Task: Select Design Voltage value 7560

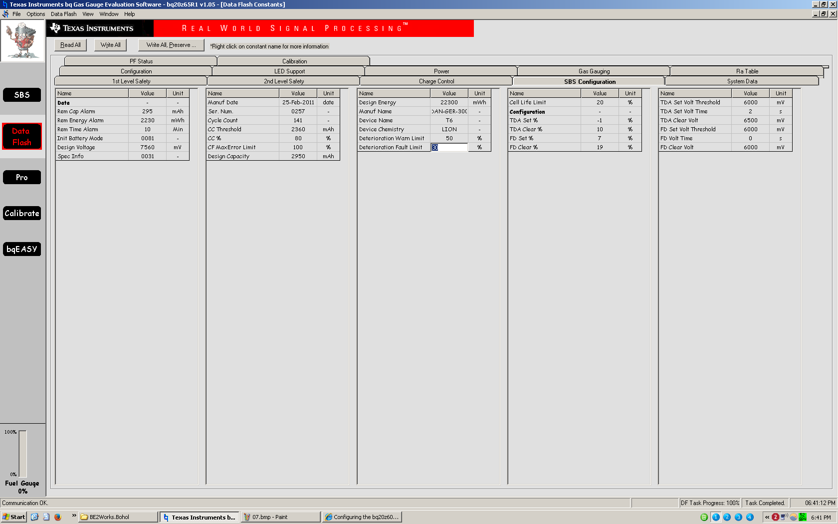Action: point(148,147)
